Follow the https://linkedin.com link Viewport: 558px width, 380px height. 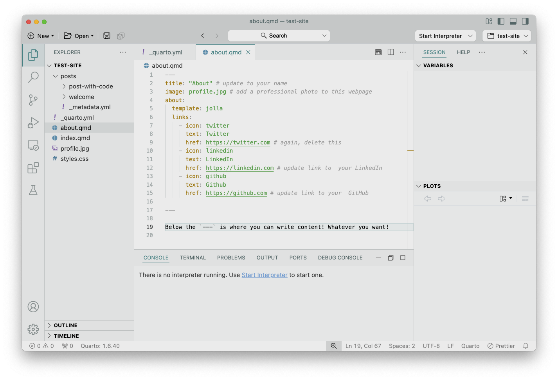point(240,168)
